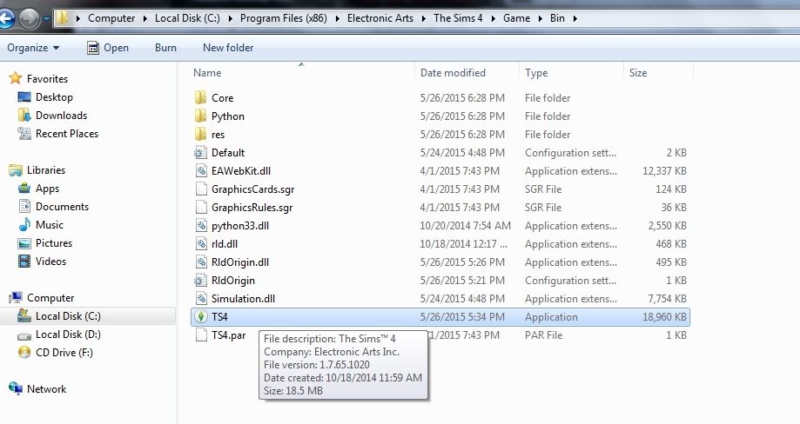Click the 18,960 KB size cell
The image size is (800, 424).
(664, 316)
